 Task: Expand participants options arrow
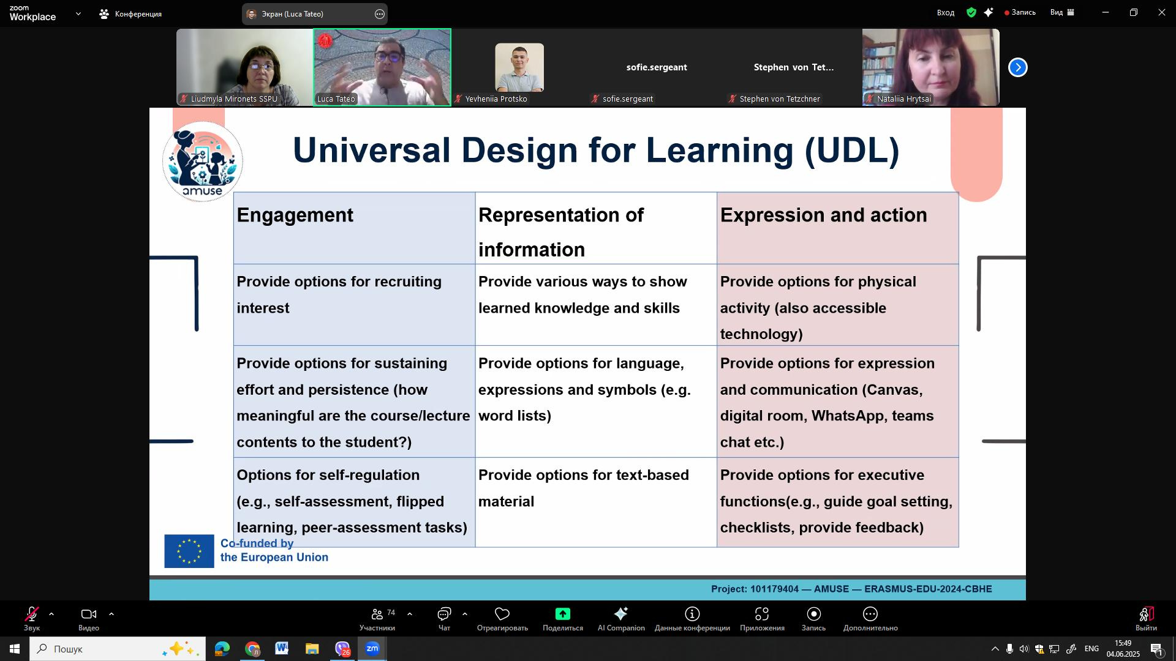(410, 614)
